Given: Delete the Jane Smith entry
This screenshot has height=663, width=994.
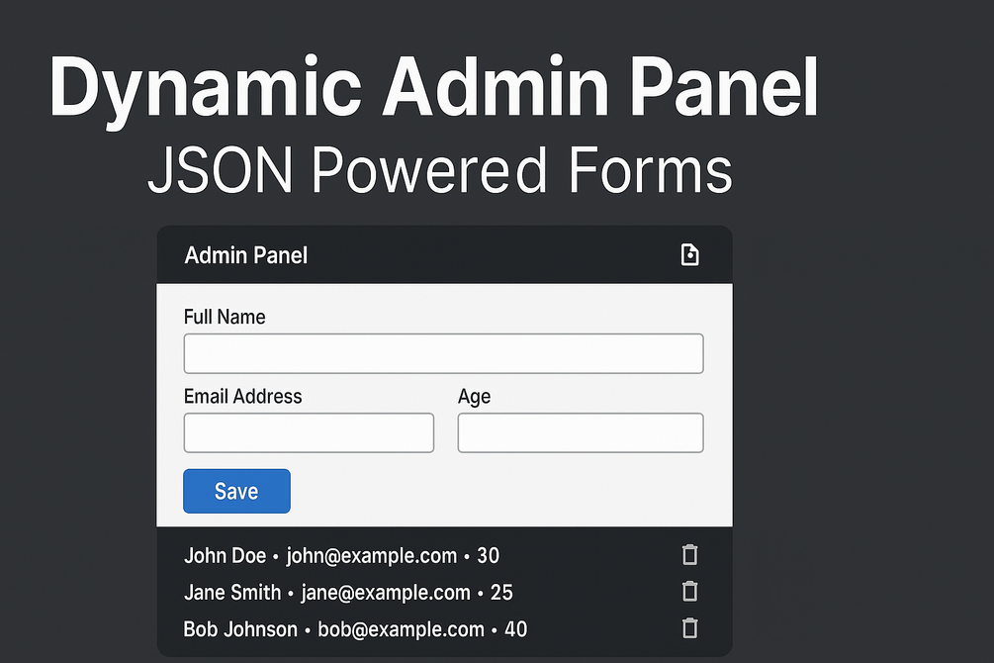Looking at the screenshot, I should [690, 592].
